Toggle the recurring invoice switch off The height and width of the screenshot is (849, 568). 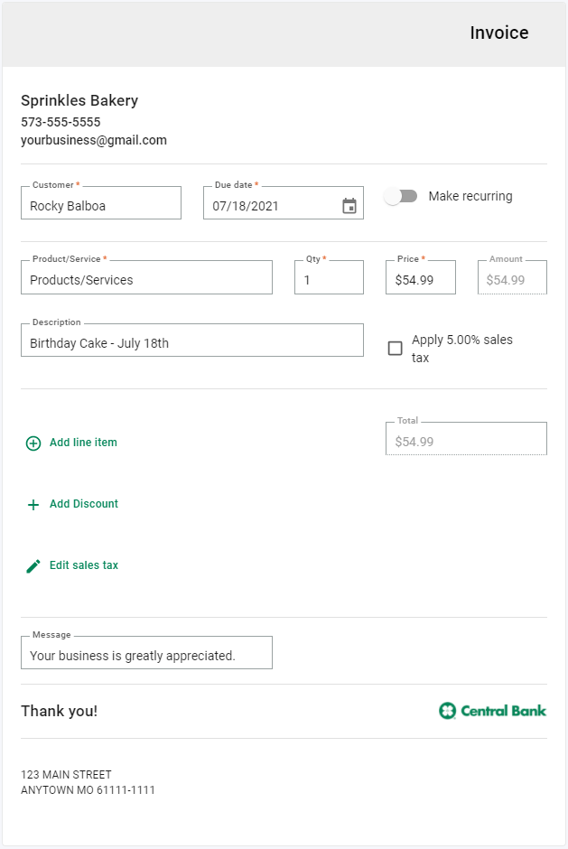point(401,195)
